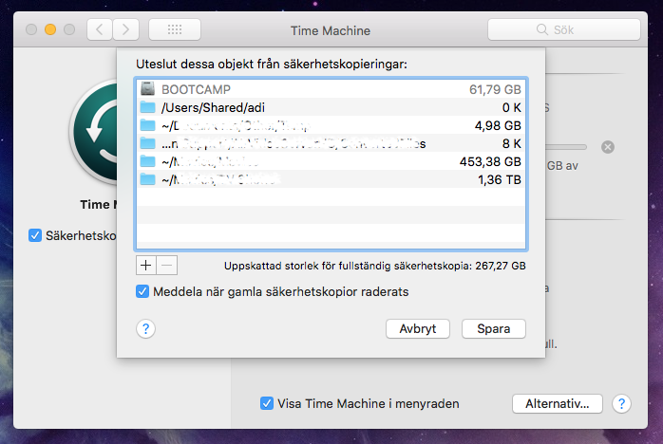Remove the selected item with the minus button
The image size is (663, 444).
(x=167, y=266)
